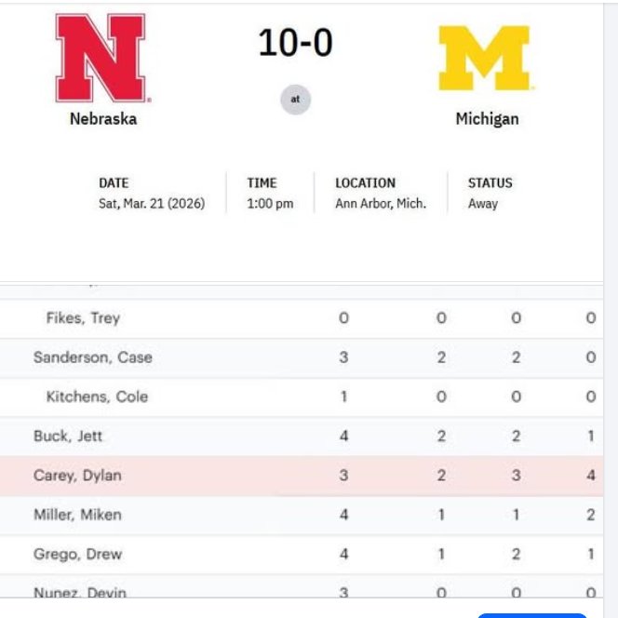The width and height of the screenshot is (618, 618).
Task: Click the Ann Arbor, Mich. location
Action: tap(381, 204)
